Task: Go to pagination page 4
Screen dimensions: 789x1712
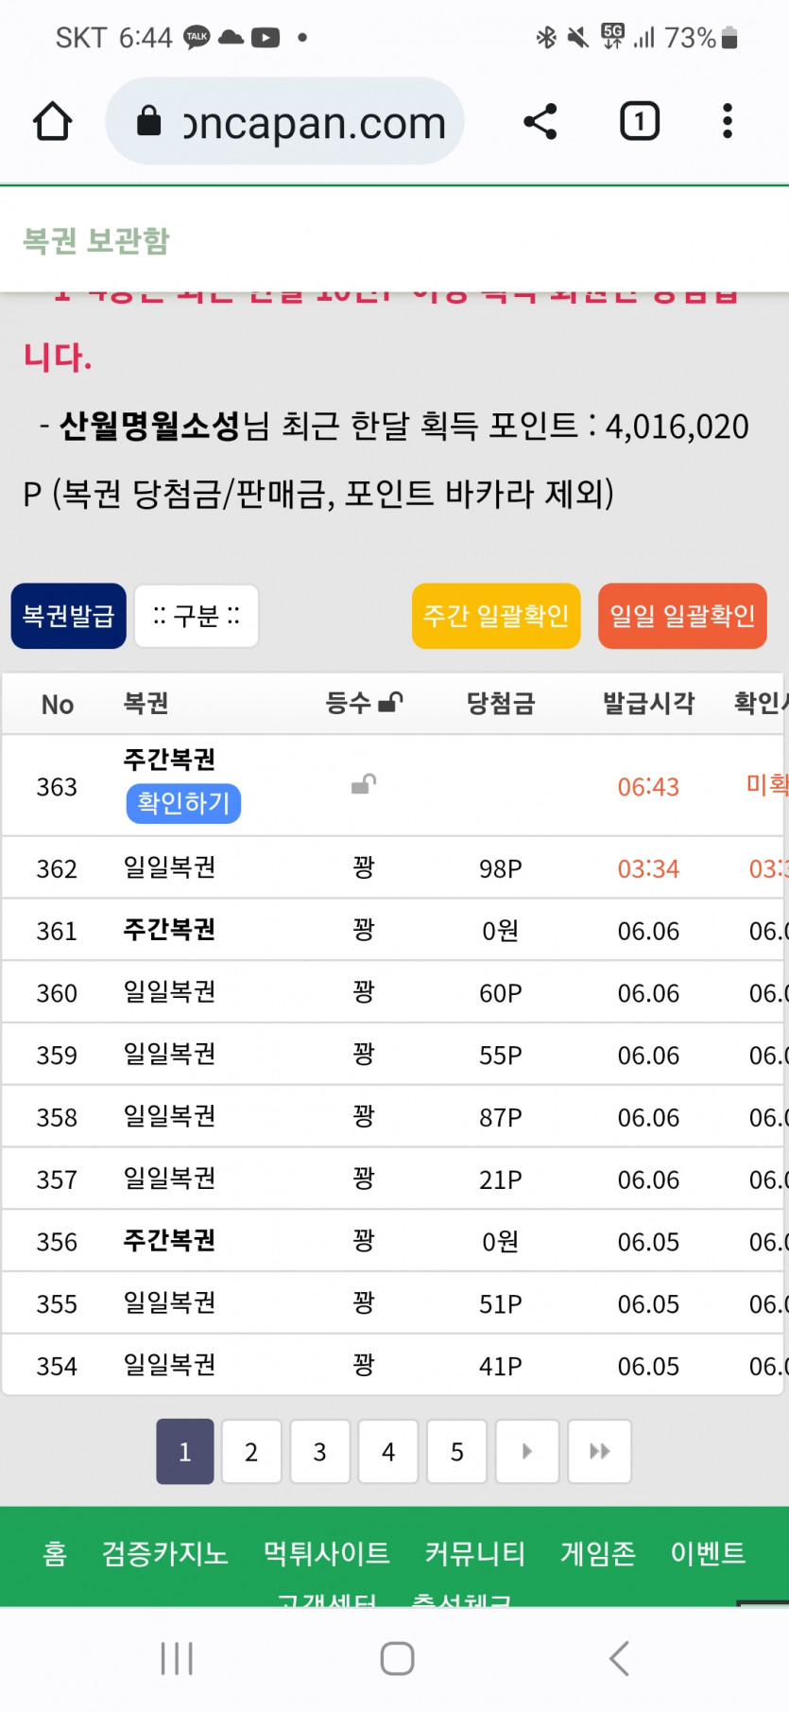Action: (x=388, y=1452)
